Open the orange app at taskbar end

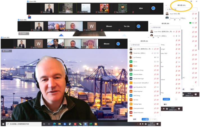pos(96,124)
